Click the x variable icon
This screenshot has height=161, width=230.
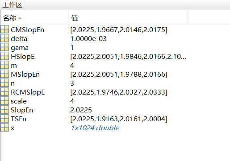(x=4, y=127)
